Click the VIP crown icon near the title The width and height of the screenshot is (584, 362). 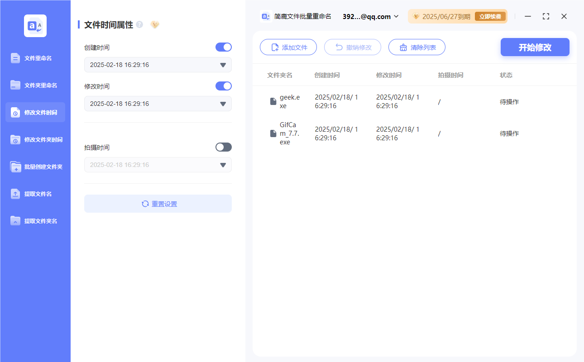155,25
